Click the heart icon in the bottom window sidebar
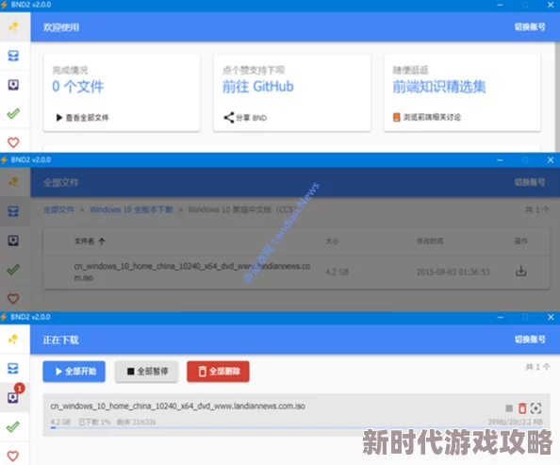The height and width of the screenshot is (465, 560). point(13,456)
